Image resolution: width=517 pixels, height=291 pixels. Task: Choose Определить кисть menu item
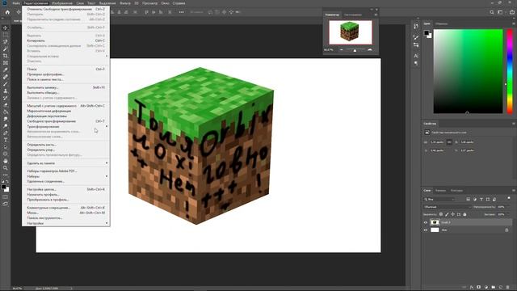tap(66, 145)
